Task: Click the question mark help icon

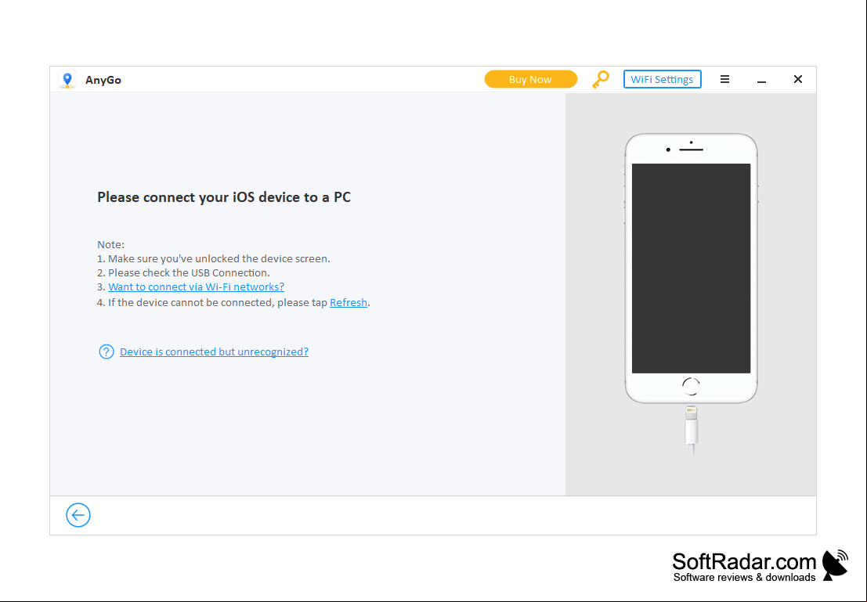Action: click(107, 351)
